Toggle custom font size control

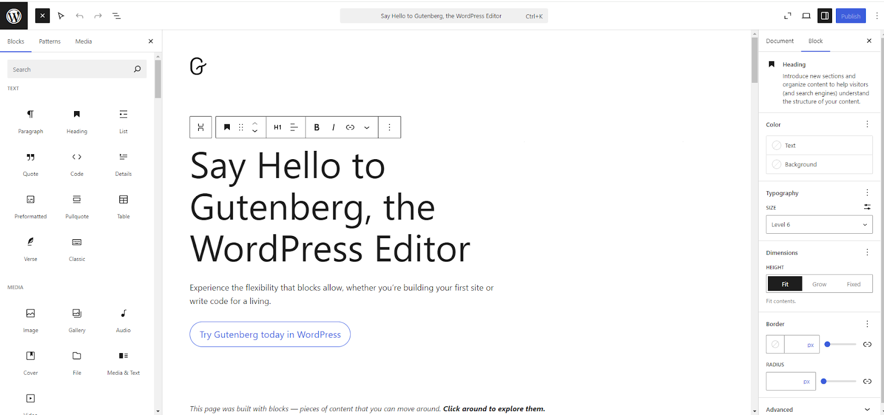[867, 207]
